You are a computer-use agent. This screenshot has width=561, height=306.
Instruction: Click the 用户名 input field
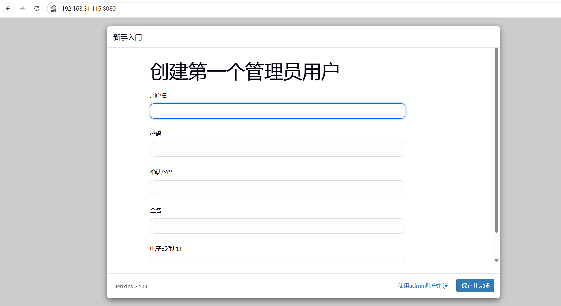point(277,111)
